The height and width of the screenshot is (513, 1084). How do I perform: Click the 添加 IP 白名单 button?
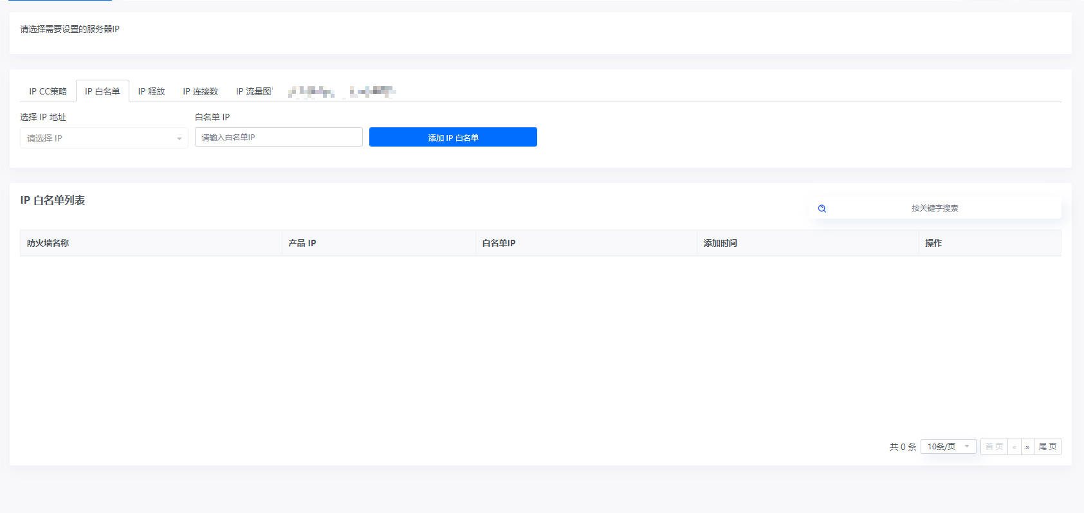[x=453, y=137]
